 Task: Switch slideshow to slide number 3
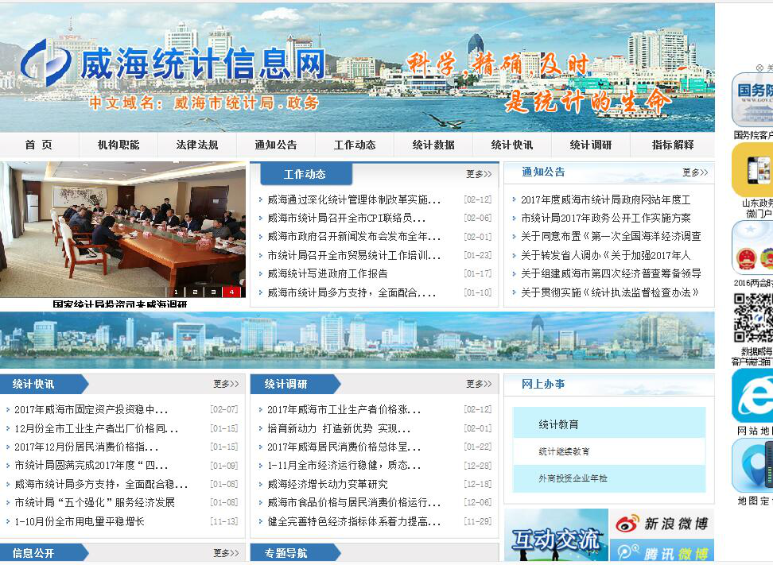[212, 292]
